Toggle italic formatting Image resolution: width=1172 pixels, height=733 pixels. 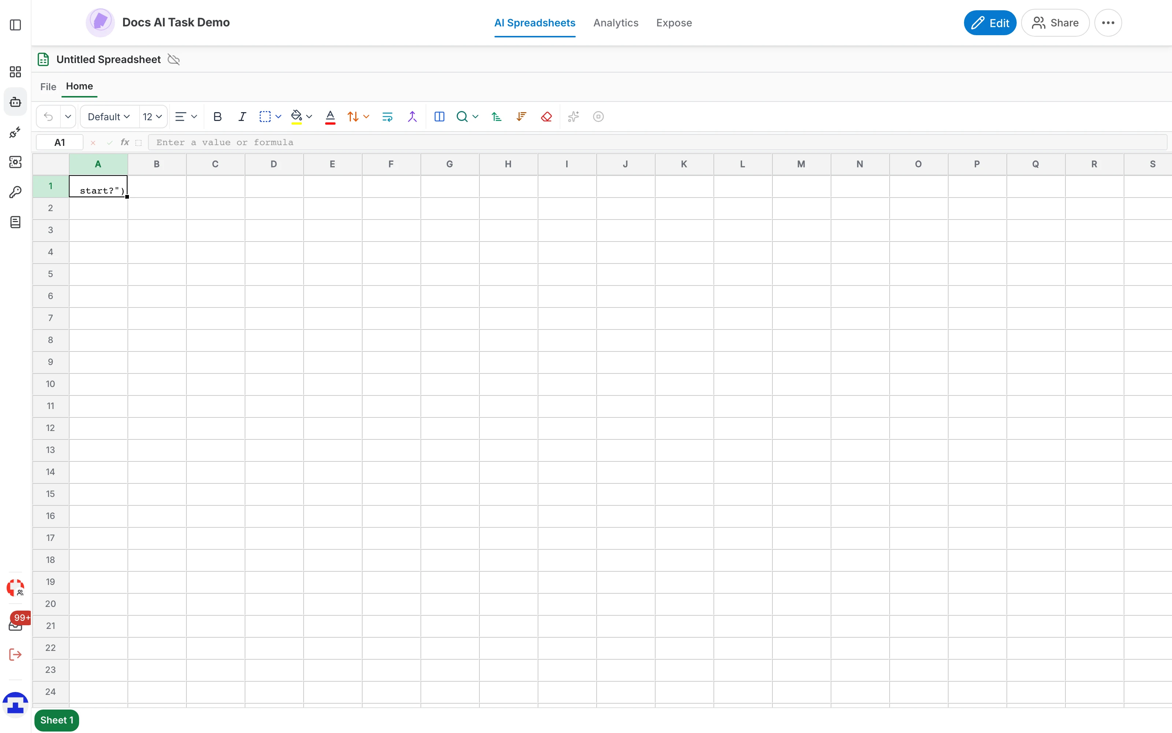click(x=242, y=117)
